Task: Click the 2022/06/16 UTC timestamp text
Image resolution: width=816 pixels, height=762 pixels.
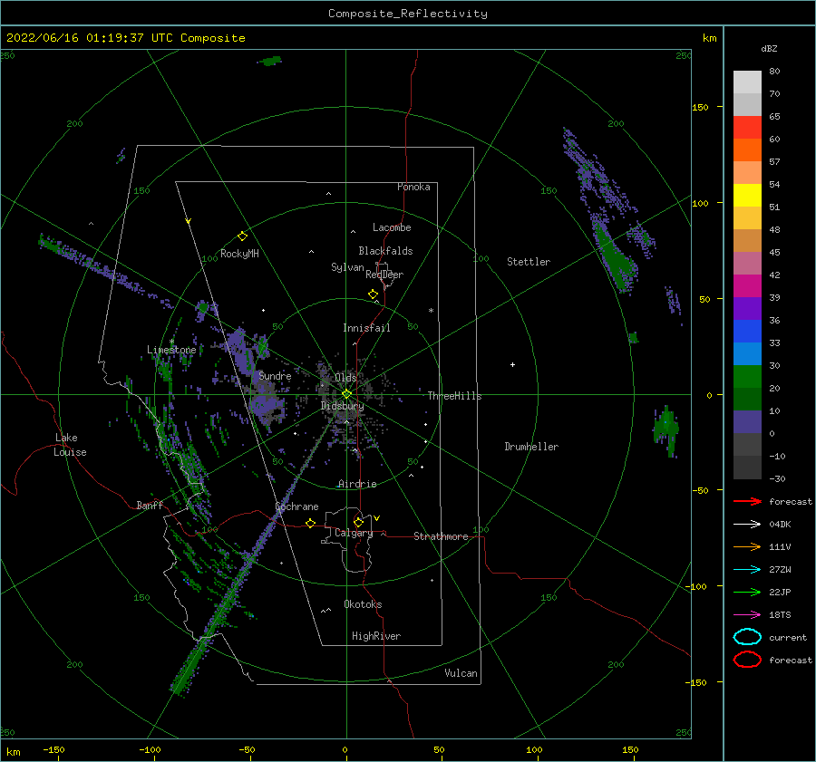Action: click(x=125, y=38)
